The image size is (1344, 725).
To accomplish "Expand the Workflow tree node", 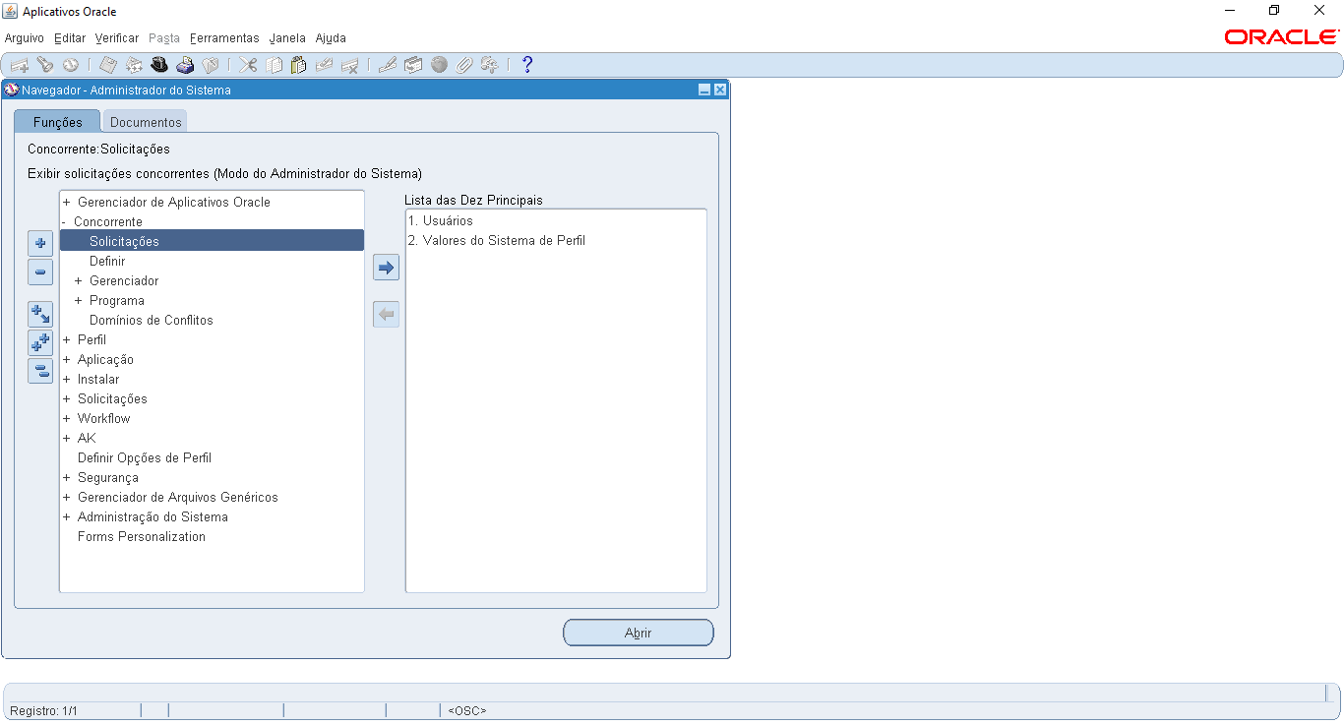I will (x=66, y=419).
